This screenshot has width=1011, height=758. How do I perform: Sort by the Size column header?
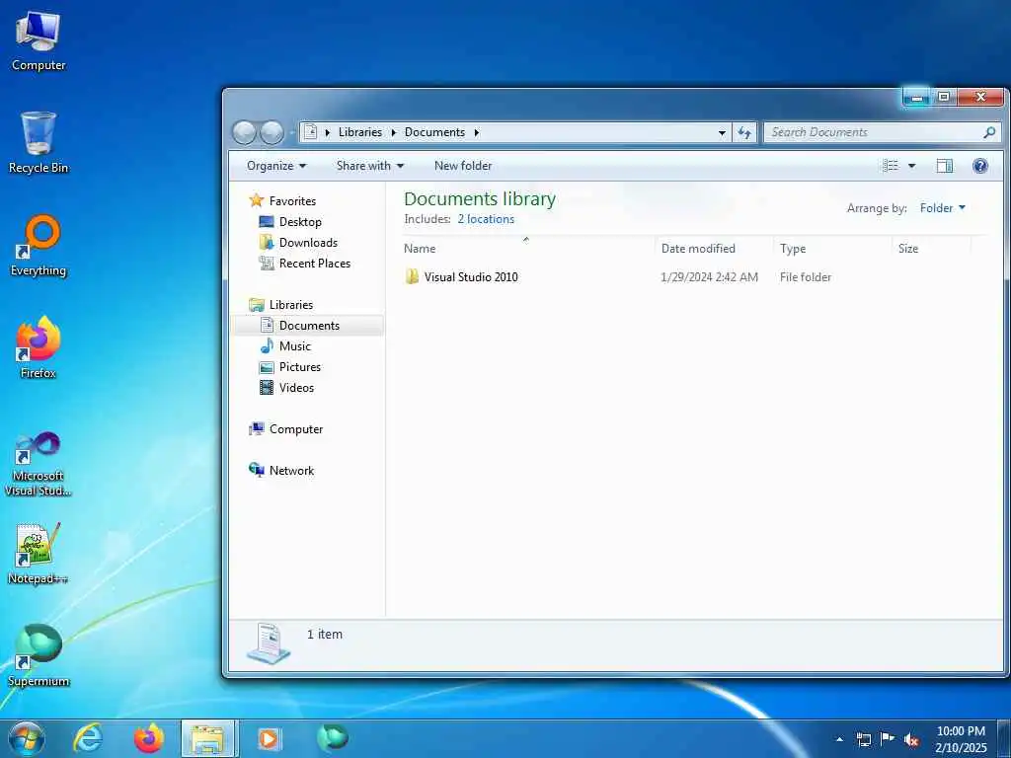tap(932, 248)
